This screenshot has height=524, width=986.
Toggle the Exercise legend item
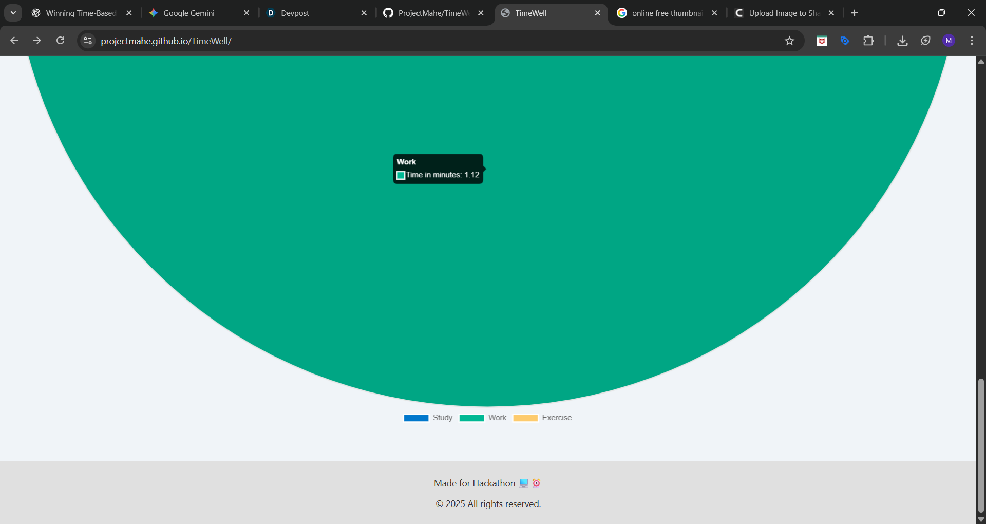pyautogui.click(x=543, y=418)
